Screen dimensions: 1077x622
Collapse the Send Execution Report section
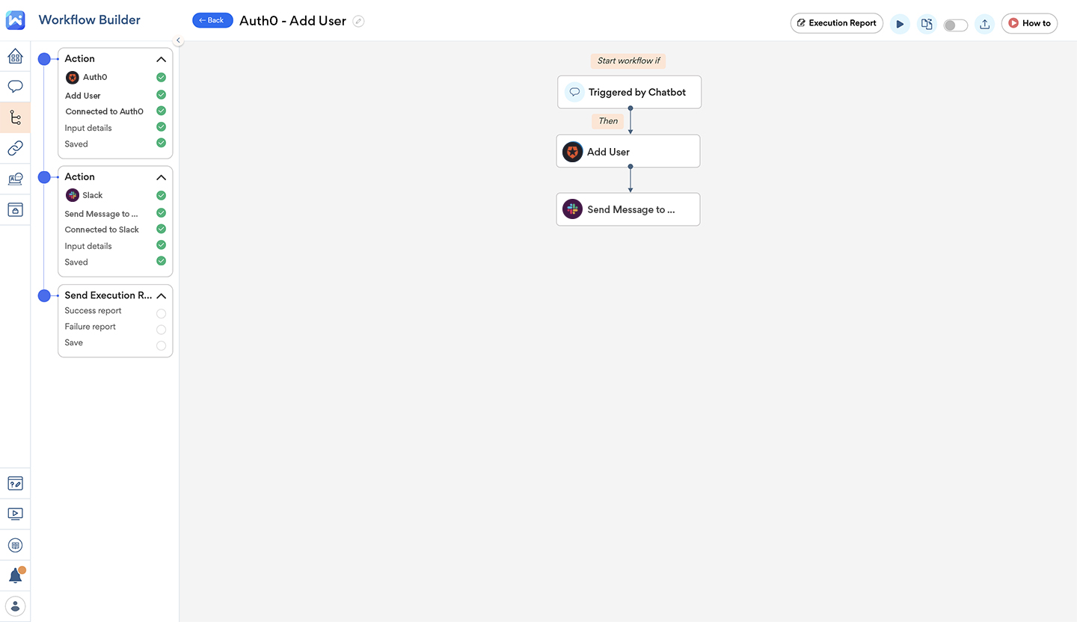click(x=161, y=296)
